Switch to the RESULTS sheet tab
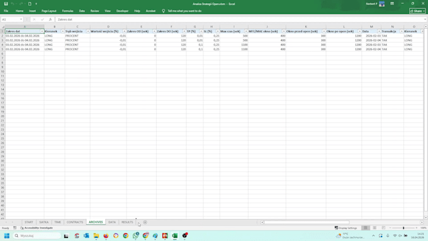Screen dimensions: 428x241 [x=127, y=222]
